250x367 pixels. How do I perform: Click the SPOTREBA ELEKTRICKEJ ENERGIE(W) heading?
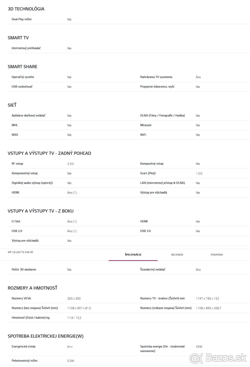click(46, 336)
